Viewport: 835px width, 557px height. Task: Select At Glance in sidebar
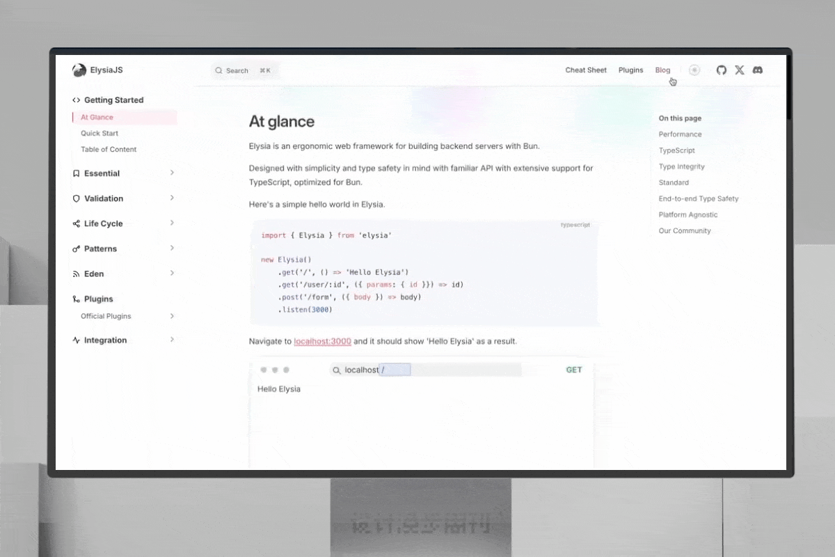[125, 118]
